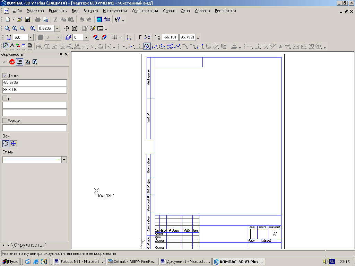Screen dimensions: 355x266
Task: Select the Rectangle tool
Action: 200,47
